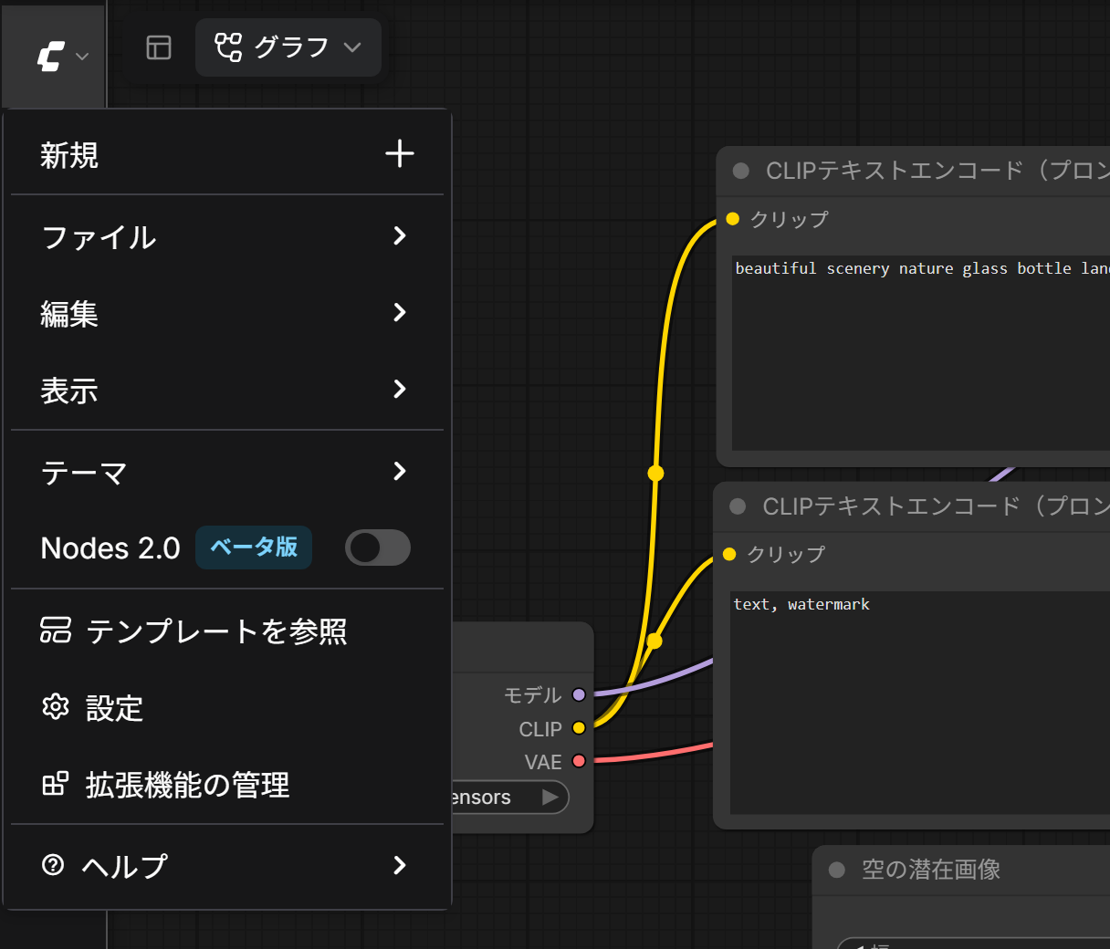Open 拡張機能の管理
The width and height of the screenshot is (1110, 949).
pos(227,784)
